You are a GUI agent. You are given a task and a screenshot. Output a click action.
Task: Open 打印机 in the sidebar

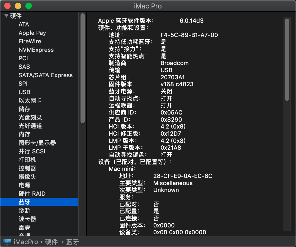(x=27, y=160)
